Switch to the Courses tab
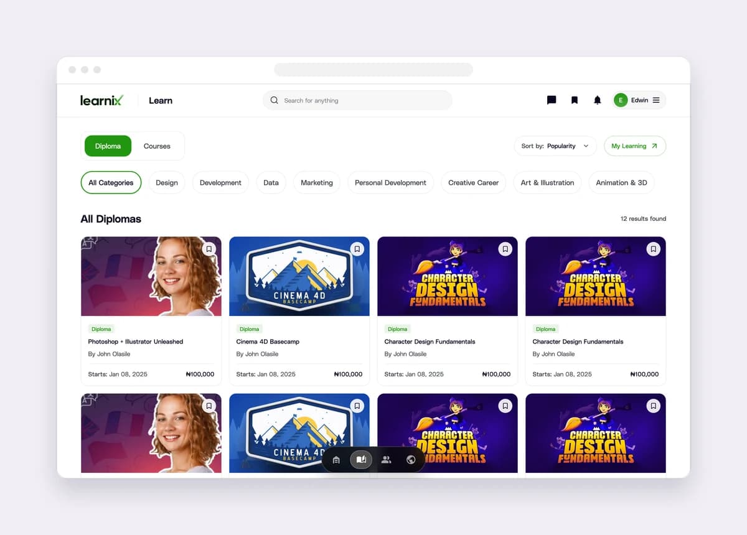 (157, 146)
